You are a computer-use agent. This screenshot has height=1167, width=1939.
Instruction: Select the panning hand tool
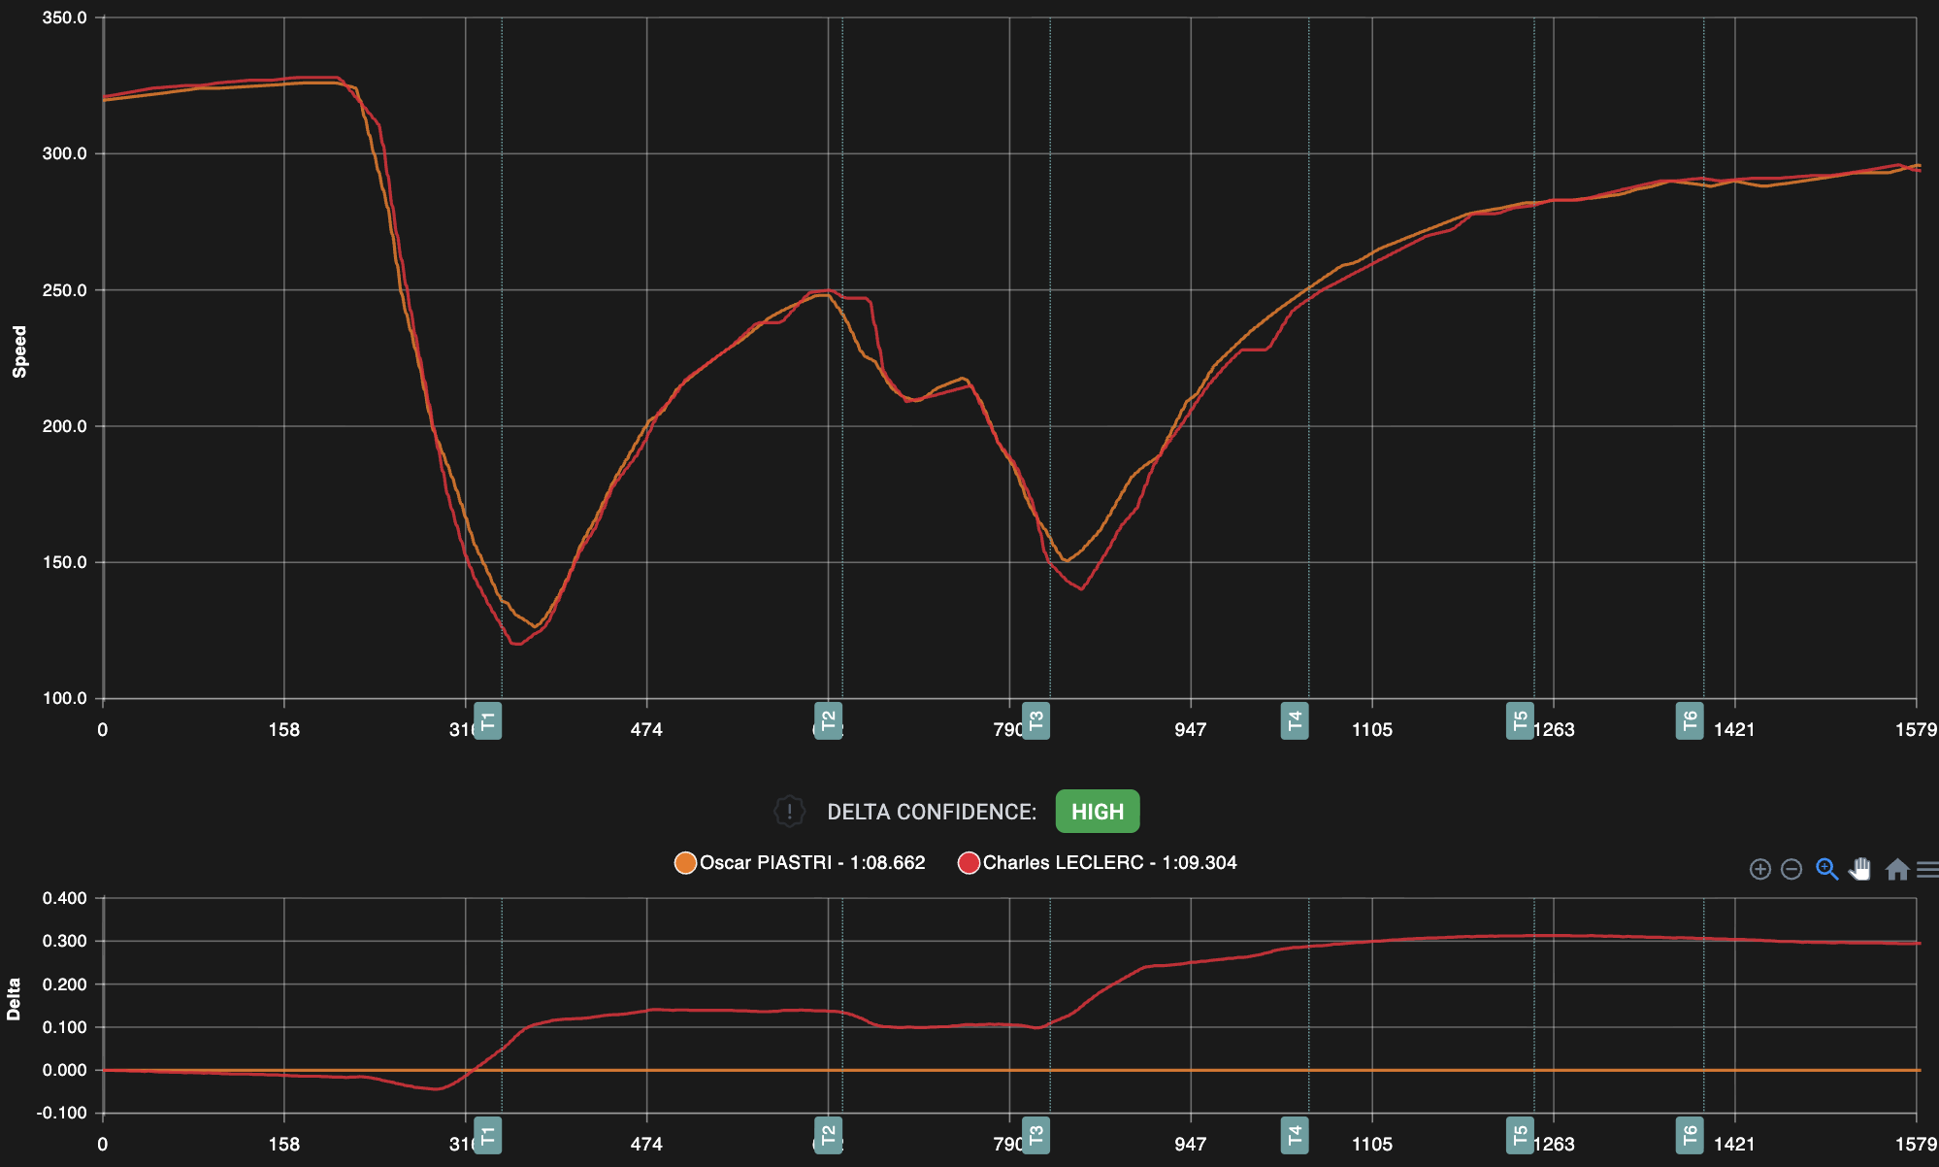pos(1859,869)
